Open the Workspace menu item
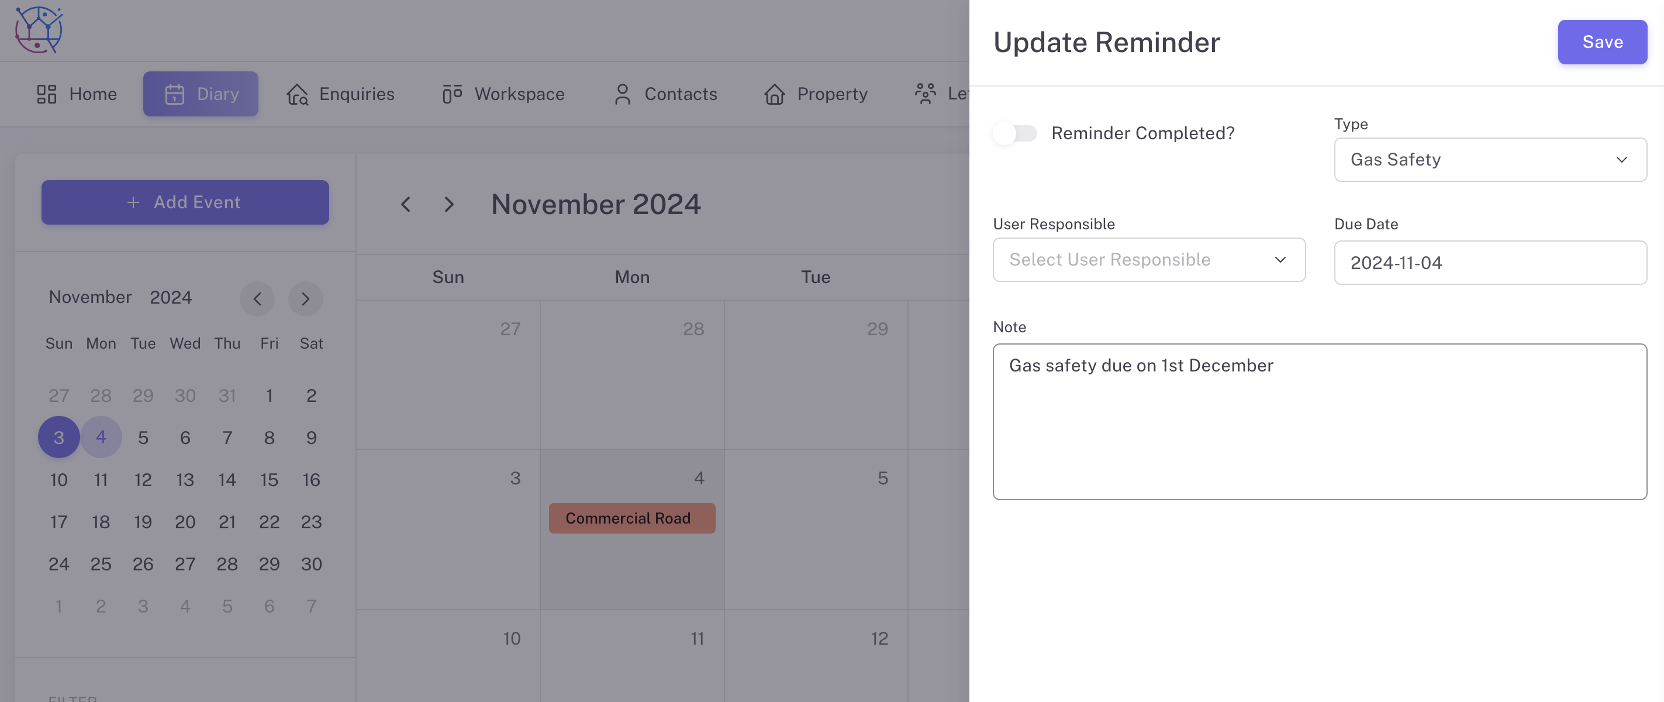 coord(519,94)
